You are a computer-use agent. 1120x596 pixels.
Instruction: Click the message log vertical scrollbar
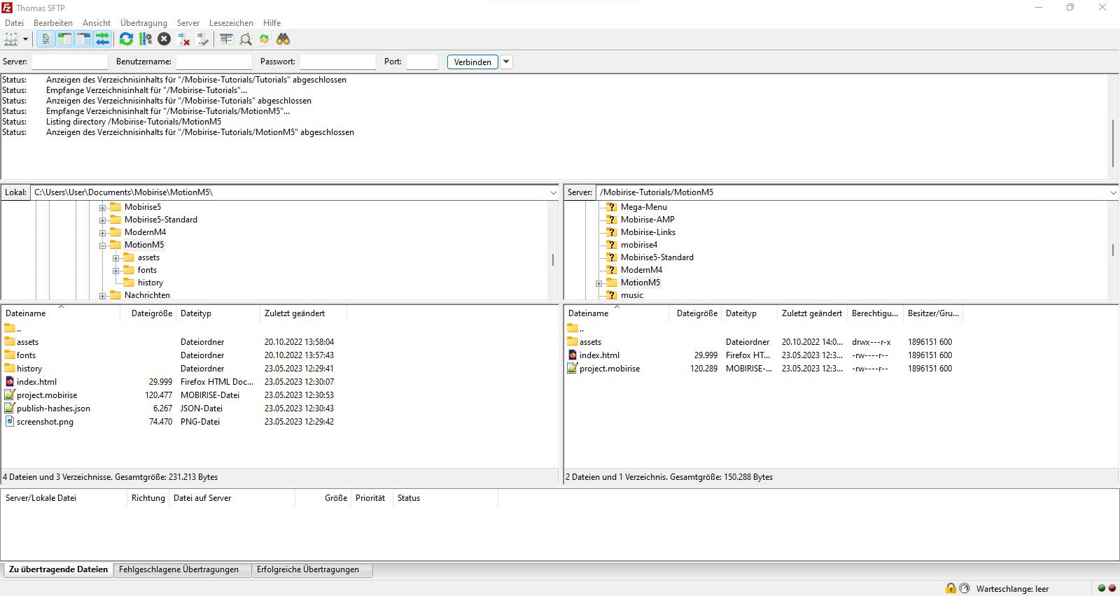pyautogui.click(x=1112, y=143)
